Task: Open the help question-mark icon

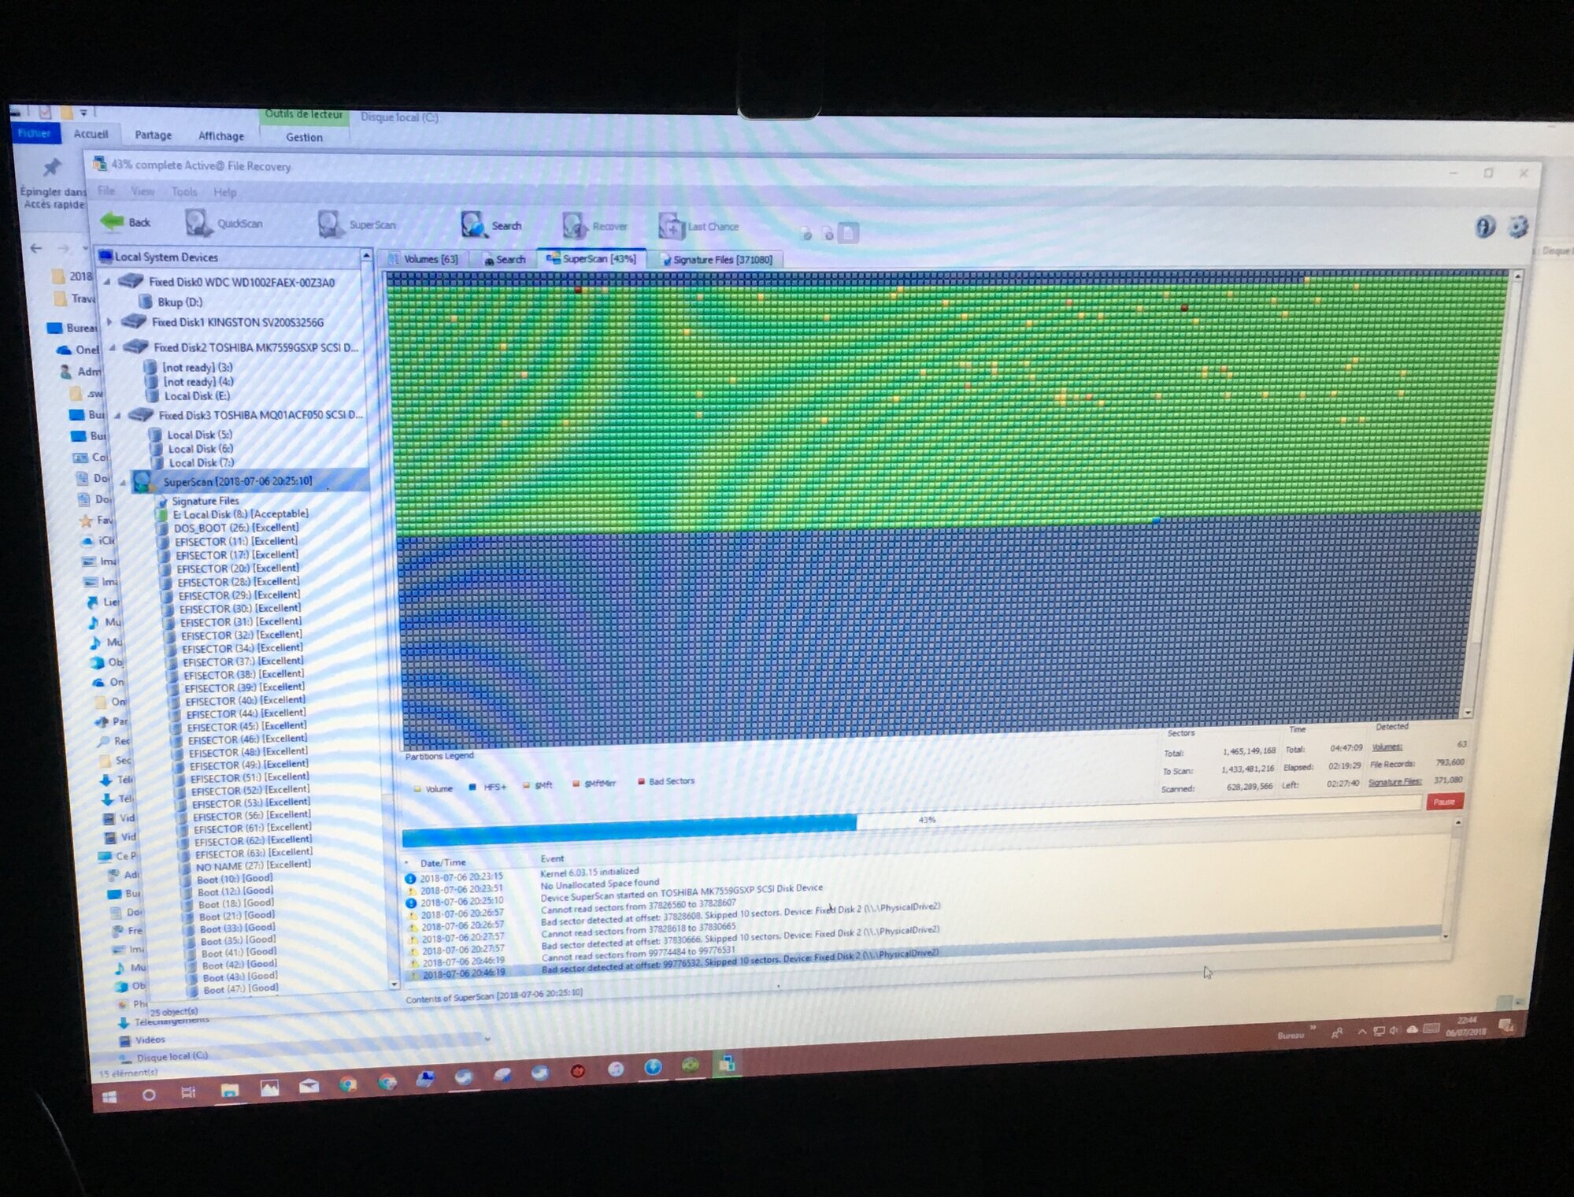Action: pos(1484,227)
